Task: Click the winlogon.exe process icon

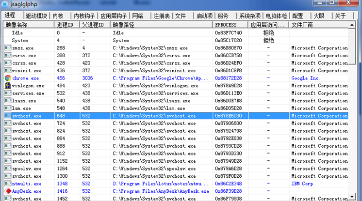Action: click(8, 86)
